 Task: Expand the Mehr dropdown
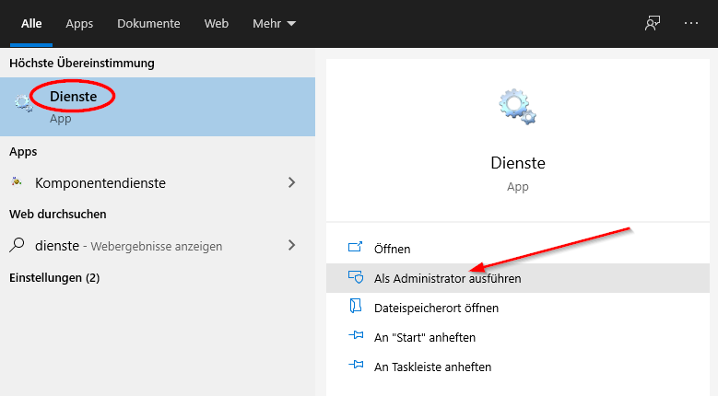point(274,23)
